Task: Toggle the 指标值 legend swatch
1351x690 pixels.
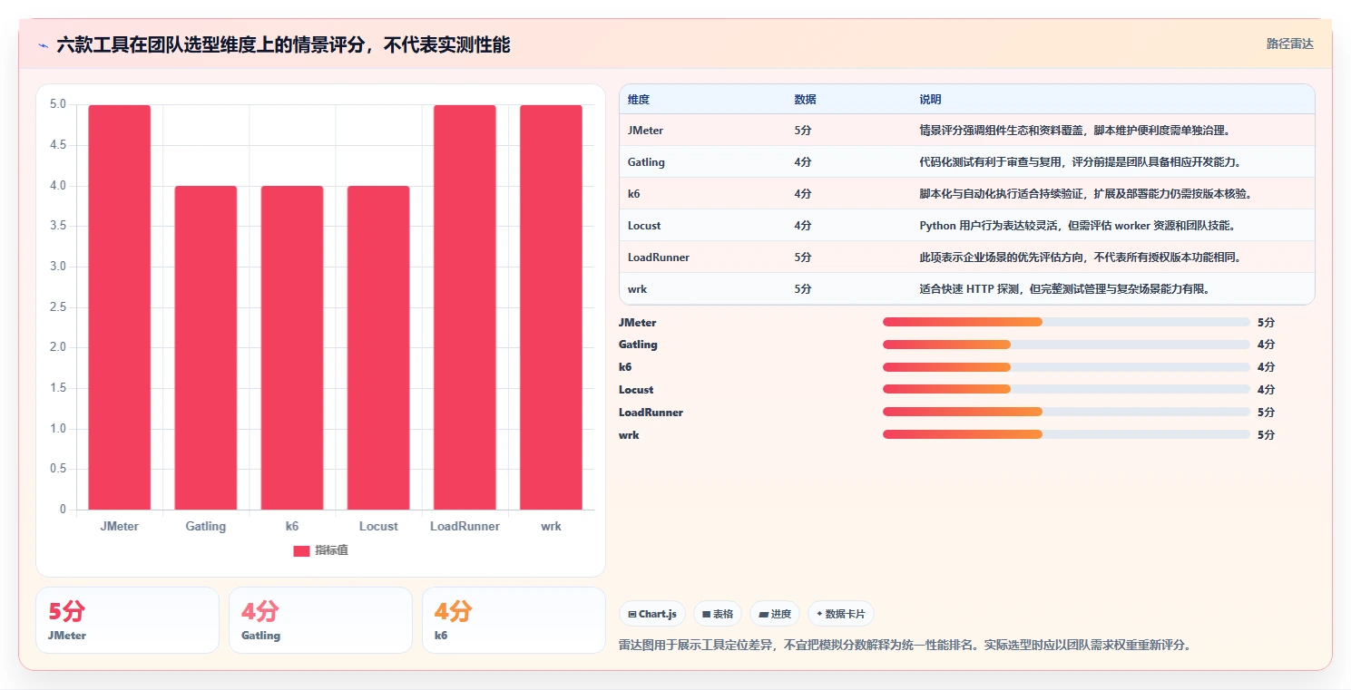Action: click(301, 551)
